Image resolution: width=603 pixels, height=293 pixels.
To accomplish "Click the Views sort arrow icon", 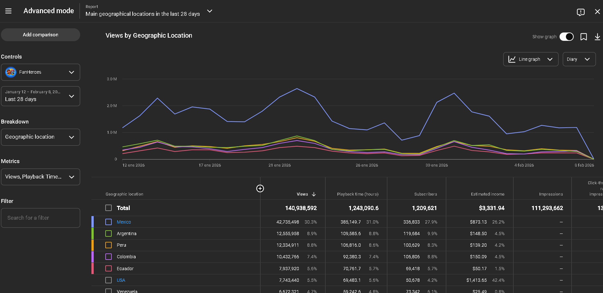I will pyautogui.click(x=314, y=194).
